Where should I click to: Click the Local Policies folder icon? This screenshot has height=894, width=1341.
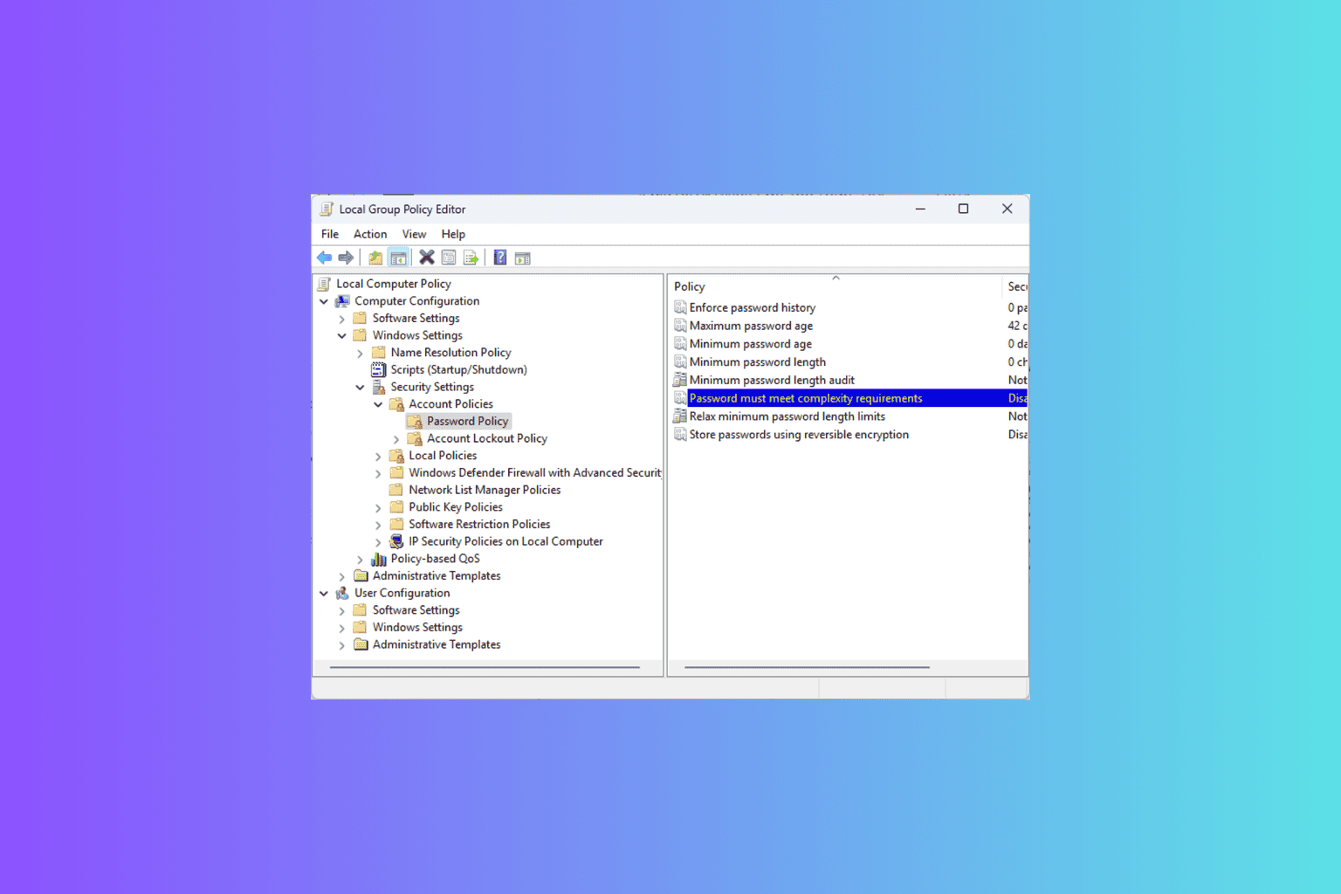(x=397, y=456)
